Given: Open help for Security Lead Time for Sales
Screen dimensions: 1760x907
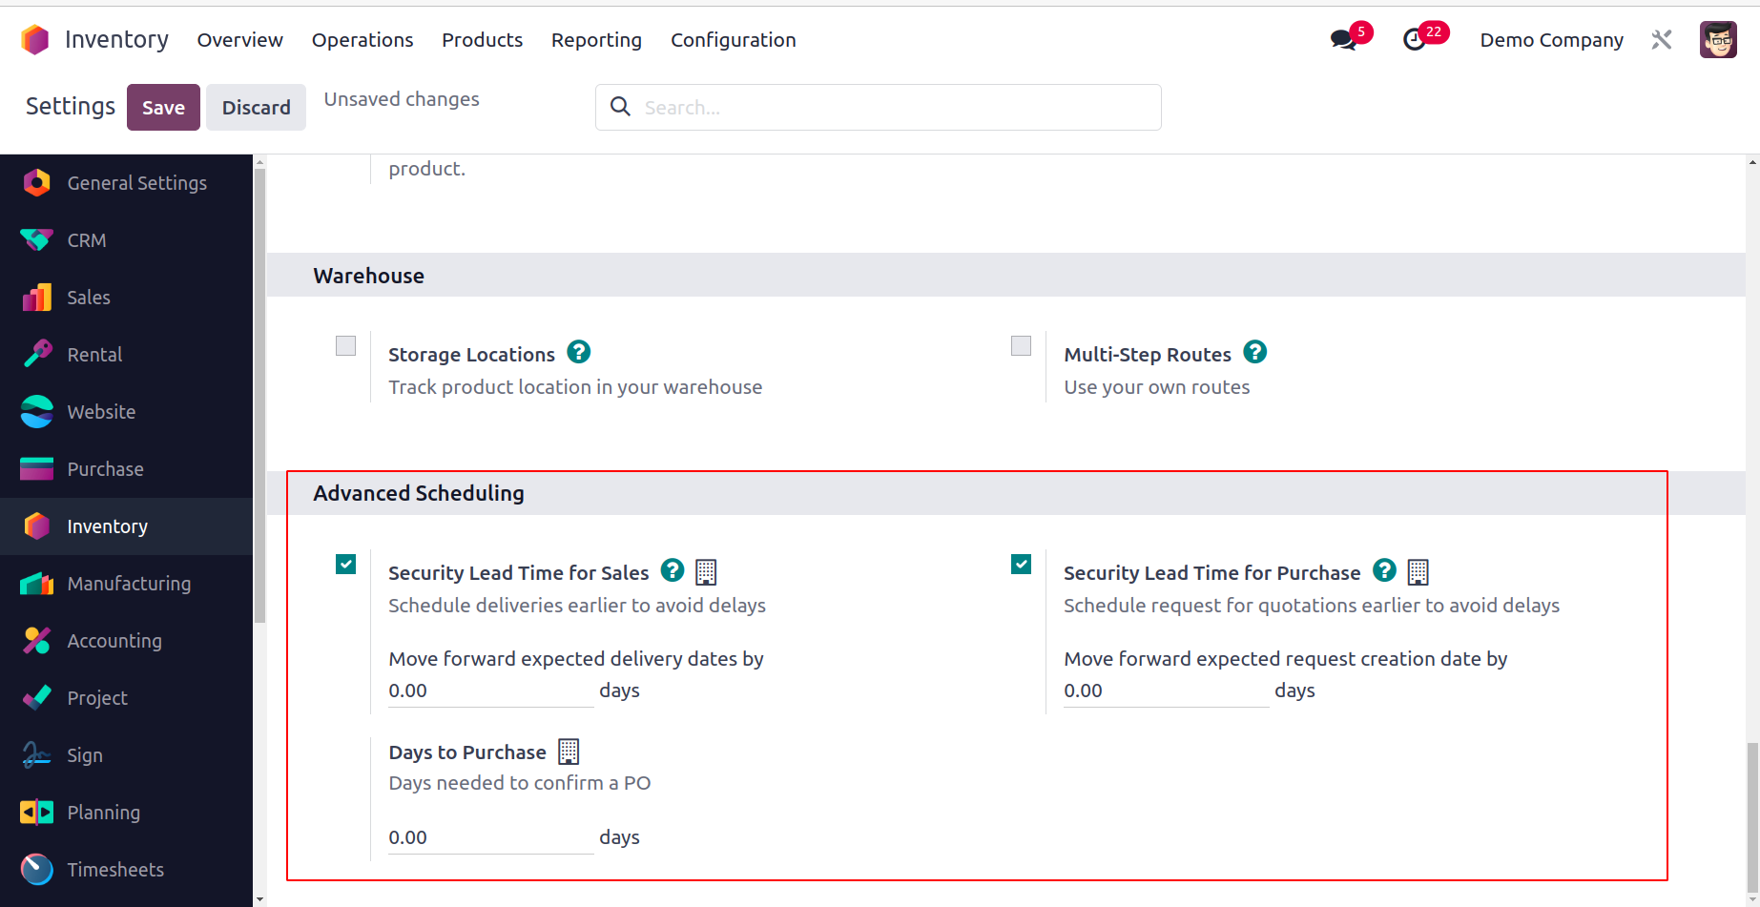Looking at the screenshot, I should tap(672, 570).
